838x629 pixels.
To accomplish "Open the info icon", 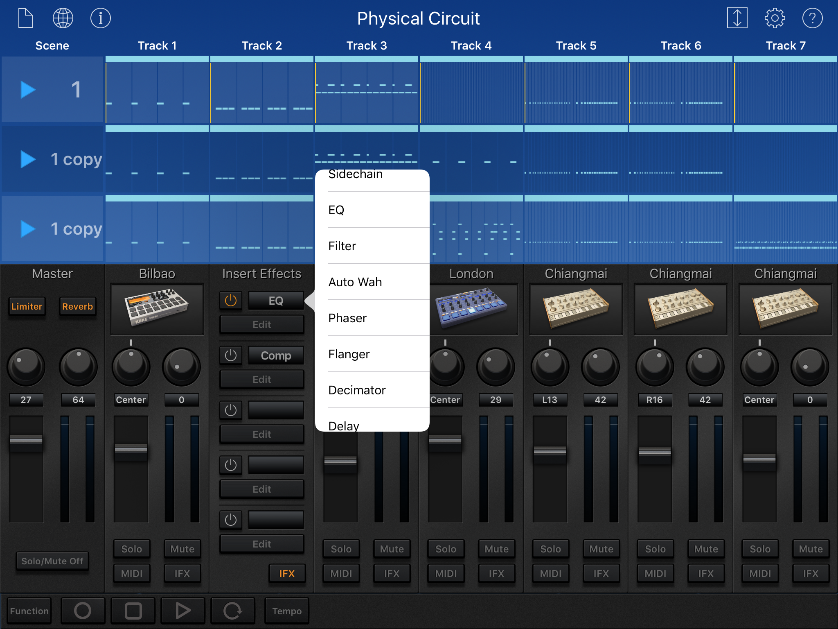I will coord(100,18).
